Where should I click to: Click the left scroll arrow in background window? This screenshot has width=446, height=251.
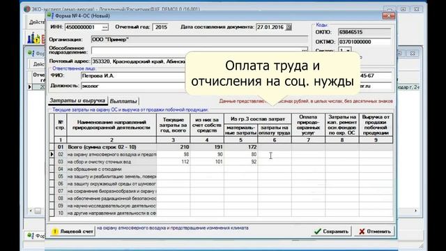[x=31, y=211]
